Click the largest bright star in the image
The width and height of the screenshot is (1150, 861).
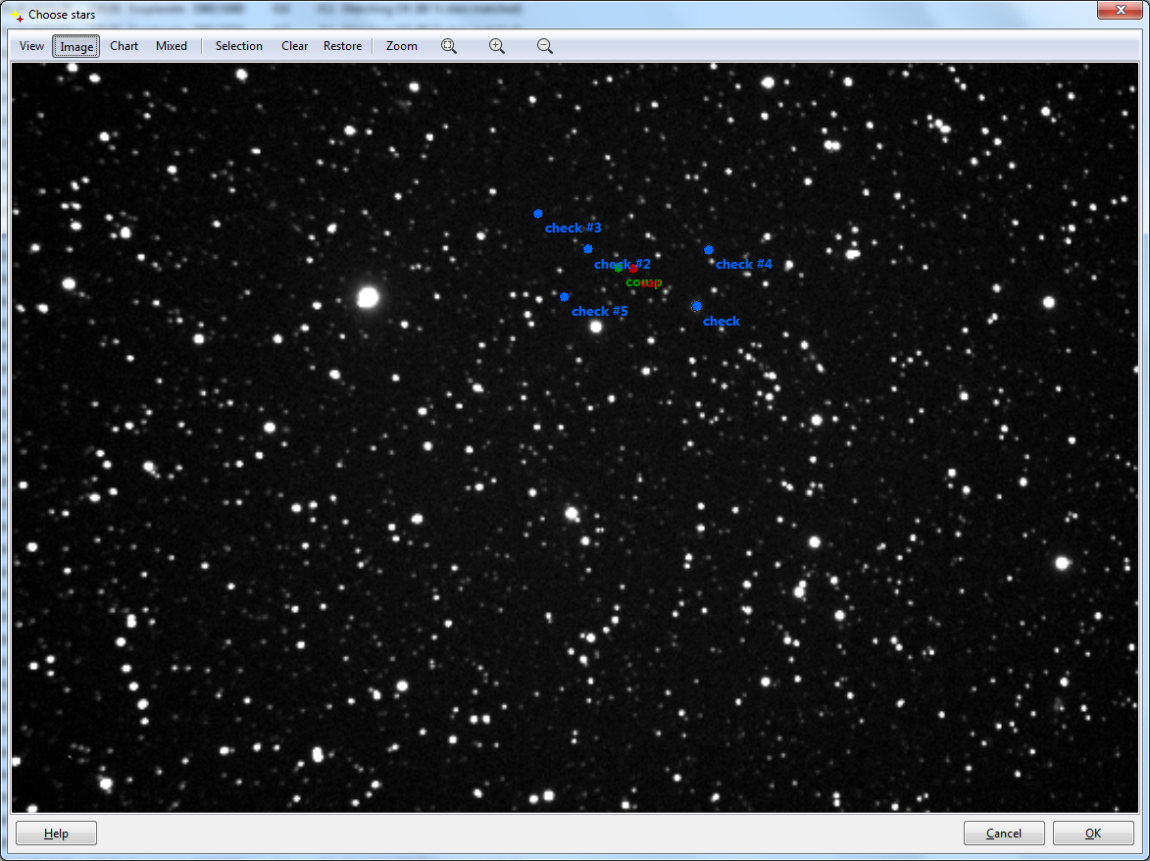(x=368, y=297)
